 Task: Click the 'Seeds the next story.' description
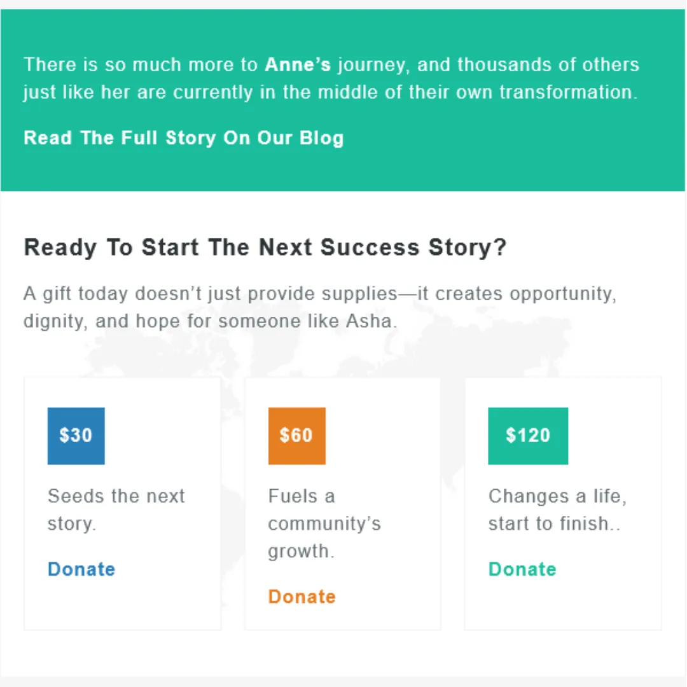[116, 510]
